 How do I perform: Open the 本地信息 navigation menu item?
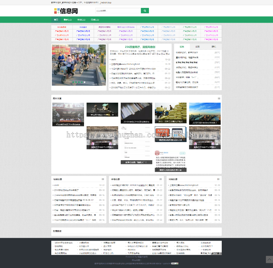81,20
